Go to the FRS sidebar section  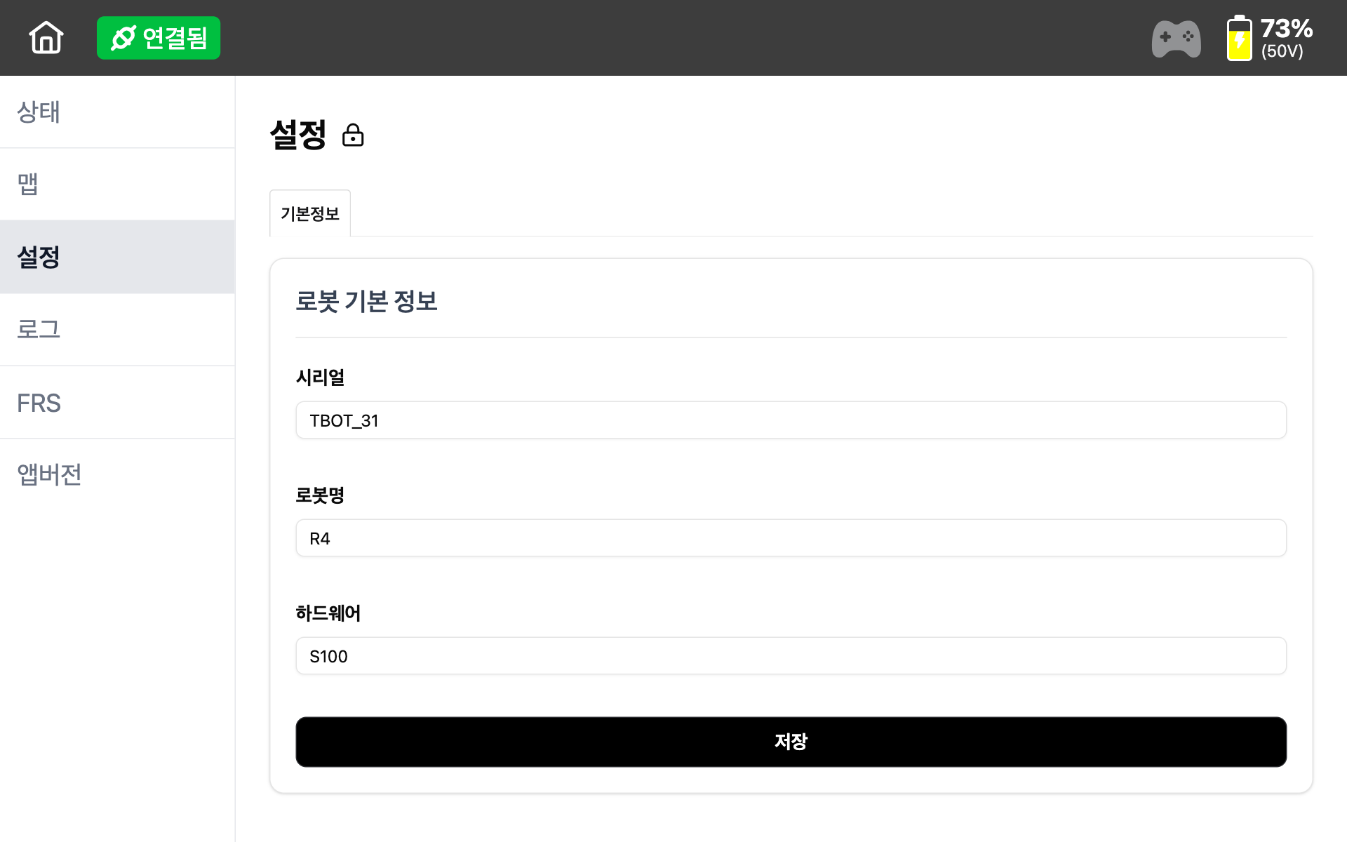(117, 403)
